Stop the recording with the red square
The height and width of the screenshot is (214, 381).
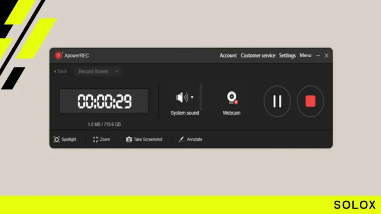311,101
